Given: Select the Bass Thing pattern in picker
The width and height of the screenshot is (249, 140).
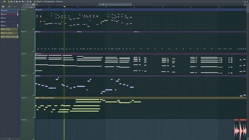Looking at the screenshot, I should pos(9,29).
